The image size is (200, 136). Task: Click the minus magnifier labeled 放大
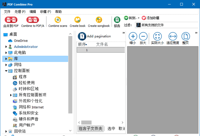(143, 36)
